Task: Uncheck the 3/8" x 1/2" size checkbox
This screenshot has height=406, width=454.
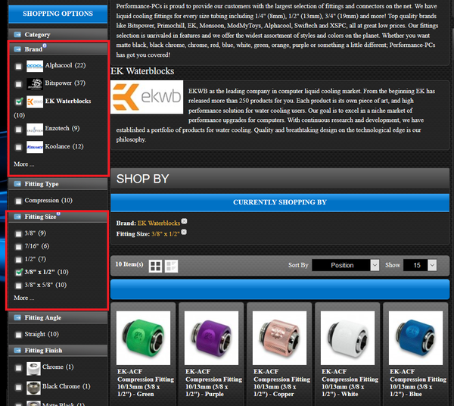Action: (x=19, y=273)
